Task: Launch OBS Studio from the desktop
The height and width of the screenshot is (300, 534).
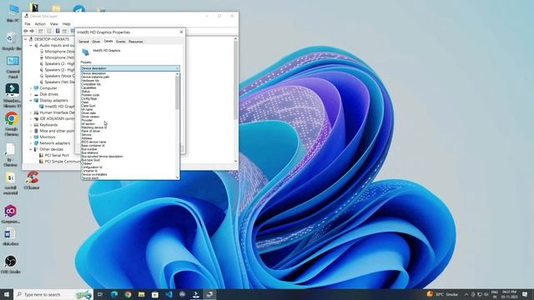Action: (x=11, y=264)
